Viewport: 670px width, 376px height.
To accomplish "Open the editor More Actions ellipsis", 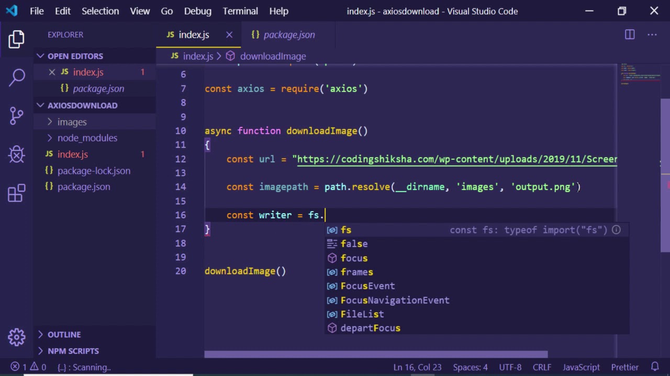I will click(652, 34).
